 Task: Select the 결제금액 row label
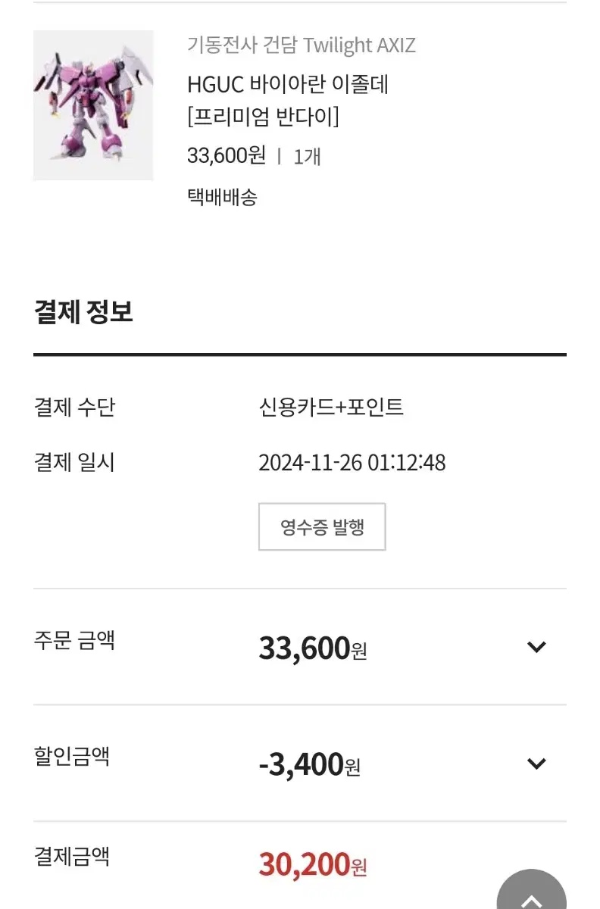(x=72, y=857)
